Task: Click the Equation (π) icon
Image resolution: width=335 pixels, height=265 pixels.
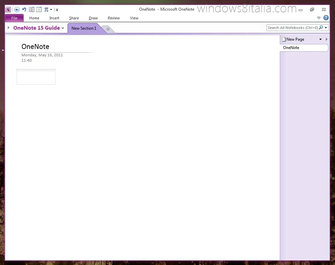Action: pos(46,9)
